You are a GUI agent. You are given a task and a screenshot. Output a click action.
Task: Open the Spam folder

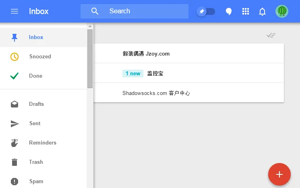click(x=36, y=182)
